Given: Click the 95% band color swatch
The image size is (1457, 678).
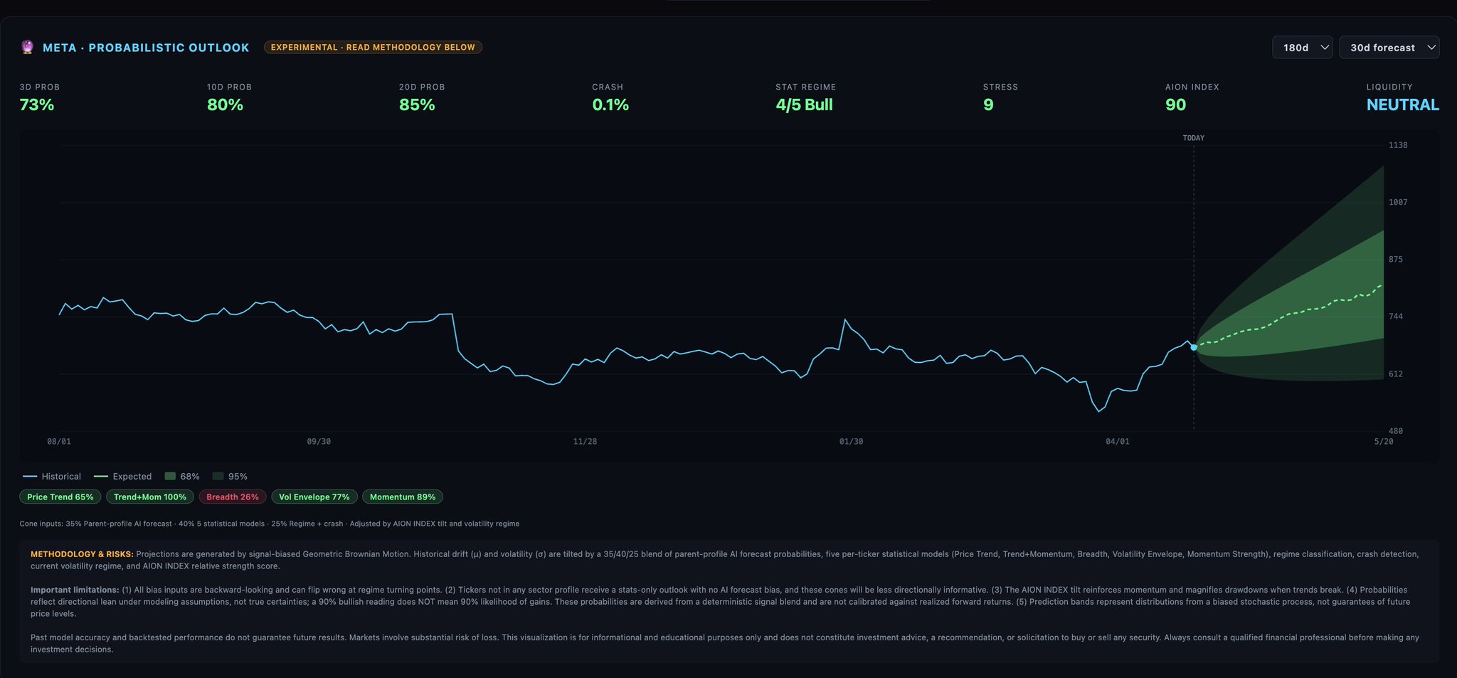Looking at the screenshot, I should pyautogui.click(x=218, y=477).
